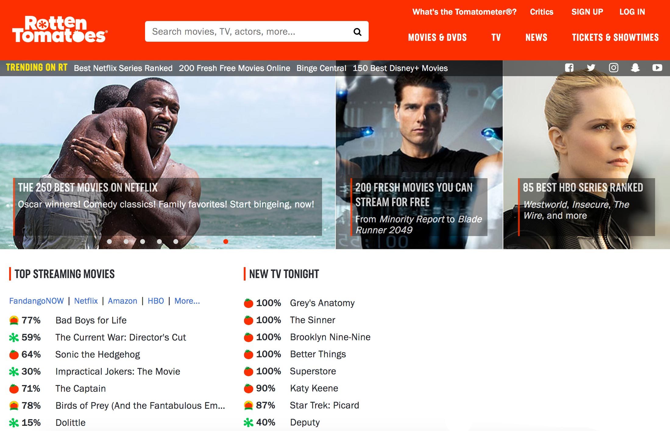Open Best Netflix Series Ranked trending link

point(123,68)
